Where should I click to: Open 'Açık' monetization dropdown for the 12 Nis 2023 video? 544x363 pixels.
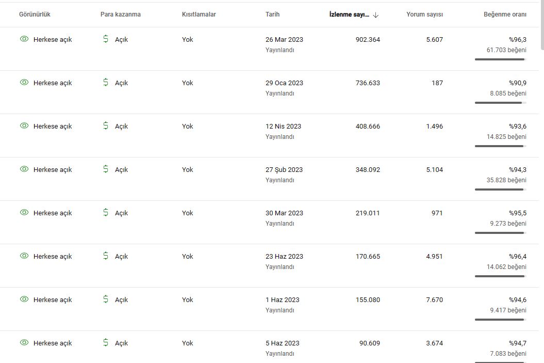(121, 126)
